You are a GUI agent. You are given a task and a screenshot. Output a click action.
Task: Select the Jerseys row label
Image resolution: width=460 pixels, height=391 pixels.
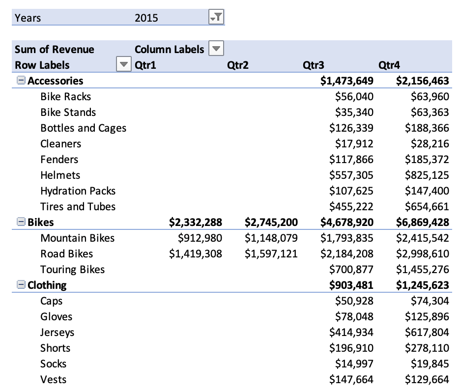[x=57, y=333]
